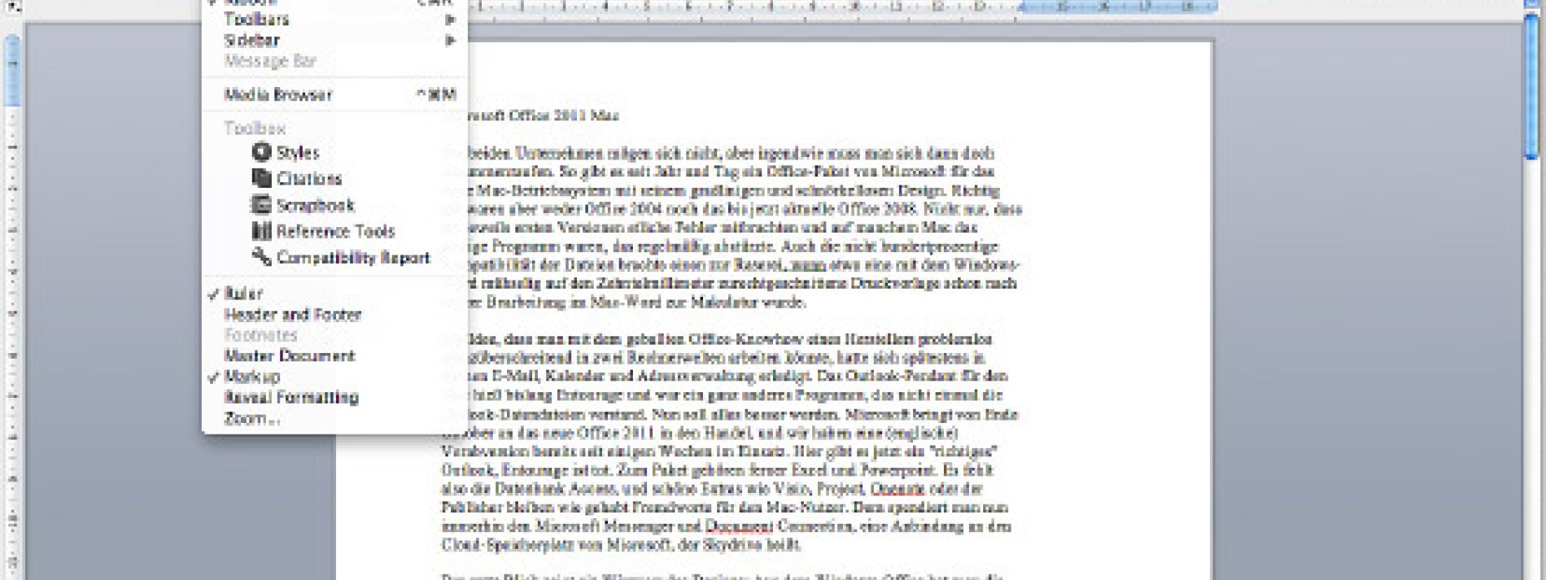Toggle the checked Ruler option off
Viewport: 1546px width, 580px height.
[334, 294]
